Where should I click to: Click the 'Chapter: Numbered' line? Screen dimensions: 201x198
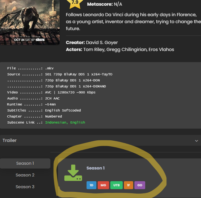tap(35, 116)
